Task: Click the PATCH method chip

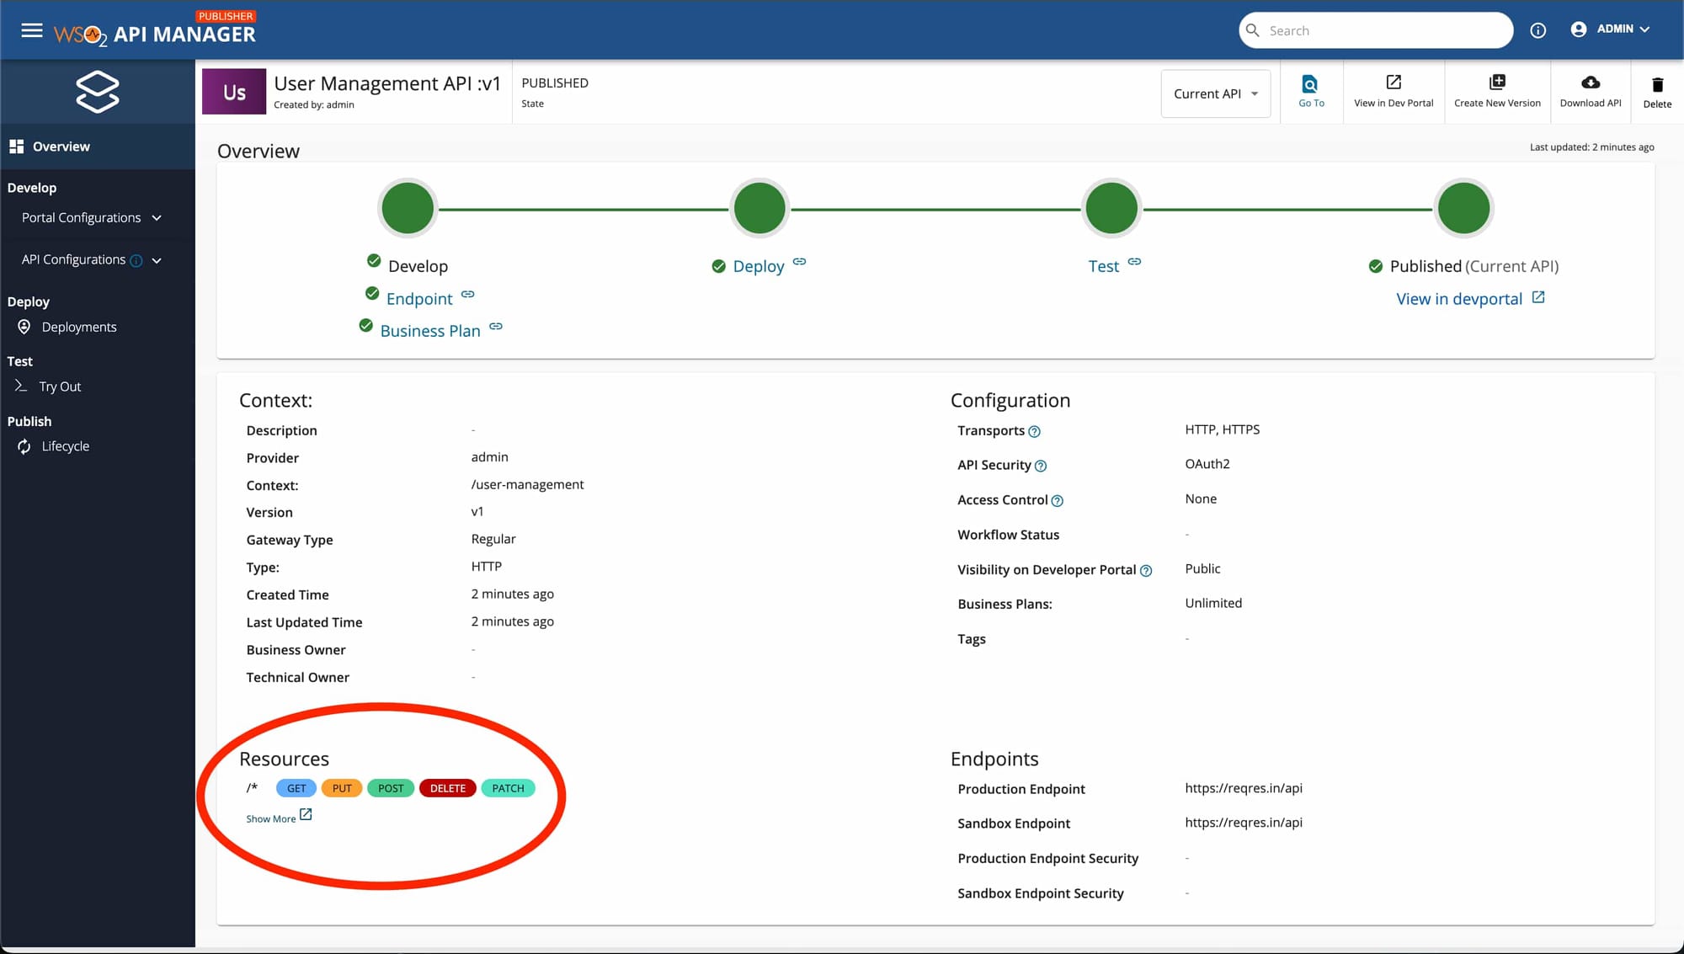Action: click(x=509, y=788)
